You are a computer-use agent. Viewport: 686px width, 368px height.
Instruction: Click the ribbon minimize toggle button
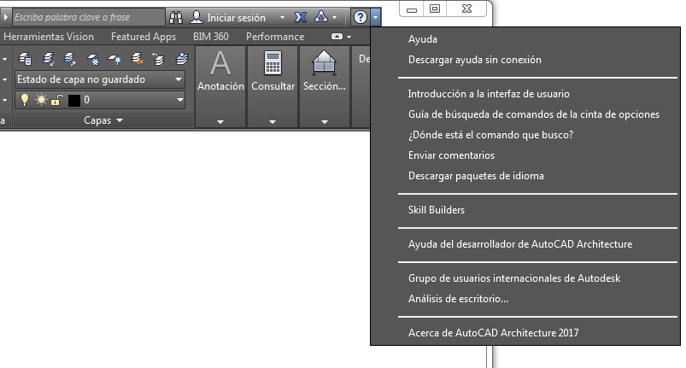[x=337, y=37]
